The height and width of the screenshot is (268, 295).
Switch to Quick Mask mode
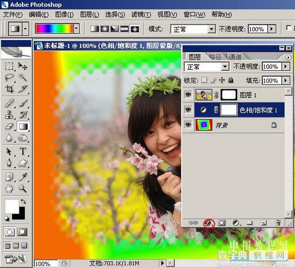pyautogui.click(x=22, y=232)
